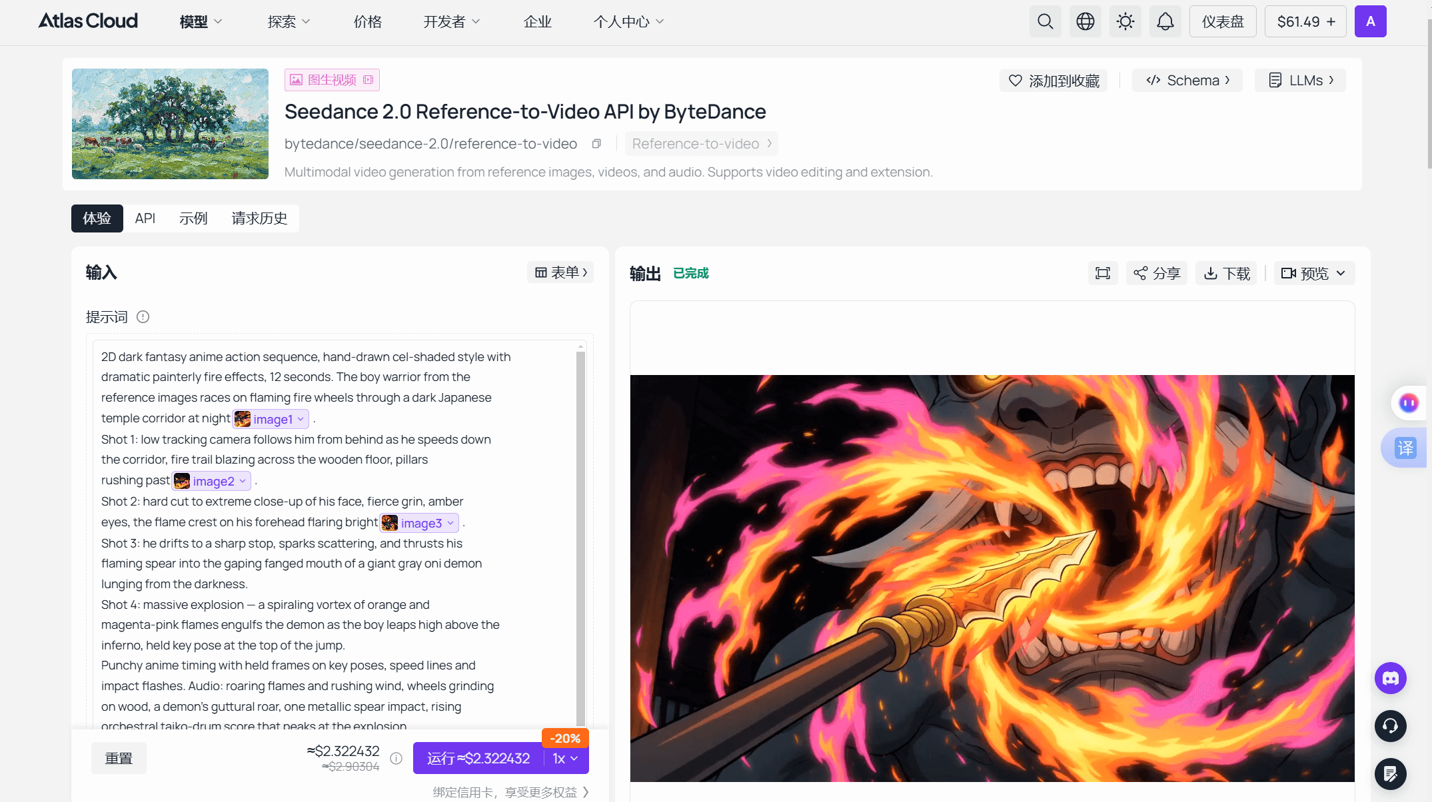Expand the image3 reference chip
Image resolution: width=1432 pixels, height=802 pixels.
tap(419, 523)
